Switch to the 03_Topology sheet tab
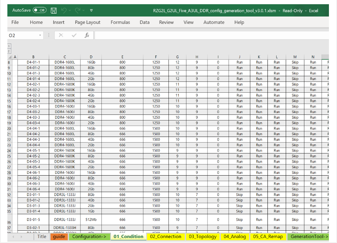Image resolution: width=337 pixels, height=243 pixels. (x=203, y=237)
